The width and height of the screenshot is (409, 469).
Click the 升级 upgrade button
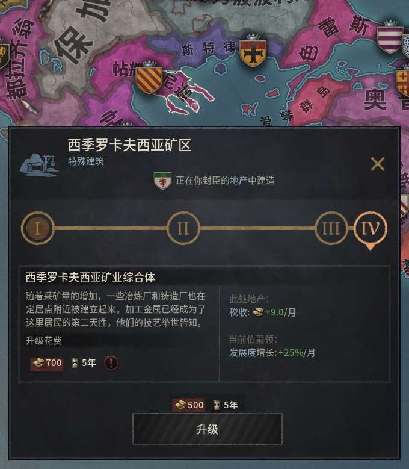[208, 429]
